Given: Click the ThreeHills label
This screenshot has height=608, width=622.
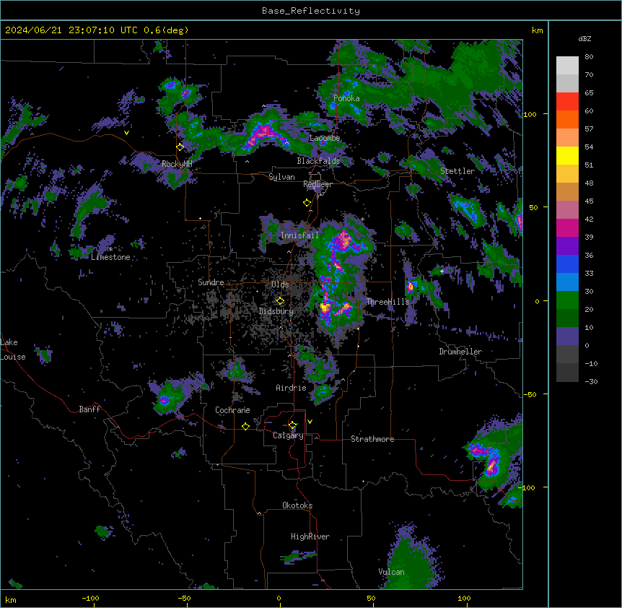Looking at the screenshot, I should click(x=387, y=302).
